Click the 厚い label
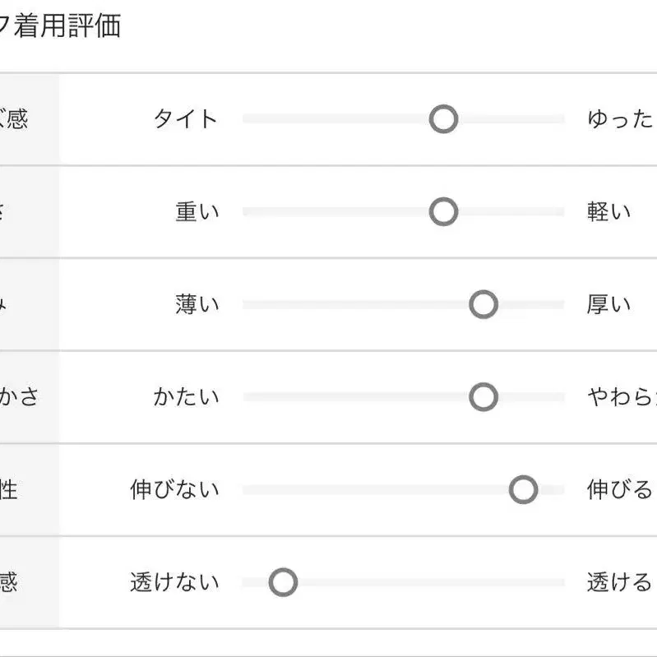 [x=609, y=305]
